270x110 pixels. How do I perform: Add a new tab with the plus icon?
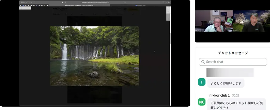(x=166, y=2)
